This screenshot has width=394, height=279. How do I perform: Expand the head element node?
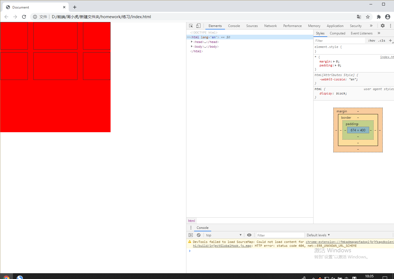(192, 42)
